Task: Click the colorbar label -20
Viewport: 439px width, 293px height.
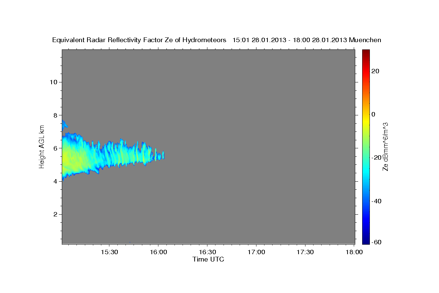Action: click(x=377, y=157)
